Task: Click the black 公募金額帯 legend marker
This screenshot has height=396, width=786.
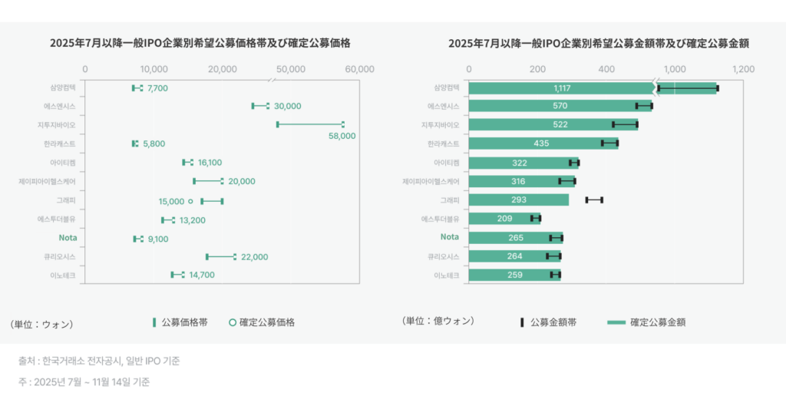Action: [522, 322]
